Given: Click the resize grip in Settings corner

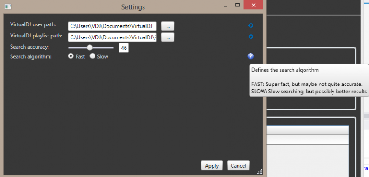Looking at the screenshot, I should pyautogui.click(x=259, y=171).
